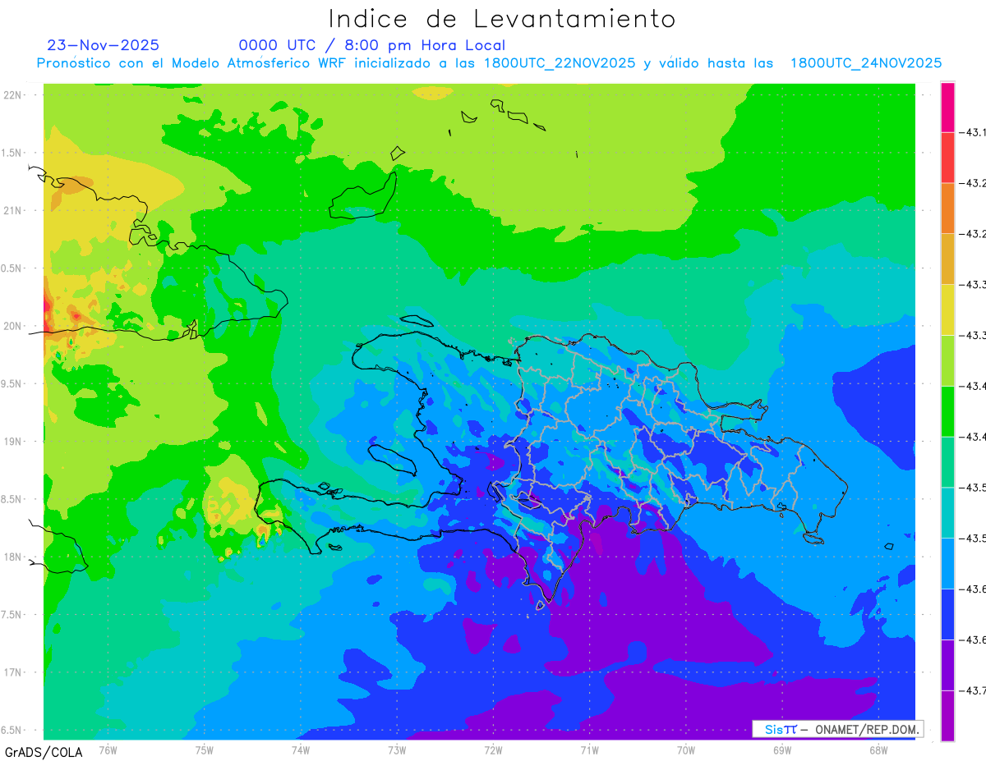Click the '68W' longitude label
This screenshot has width=986, height=761.
878,750
